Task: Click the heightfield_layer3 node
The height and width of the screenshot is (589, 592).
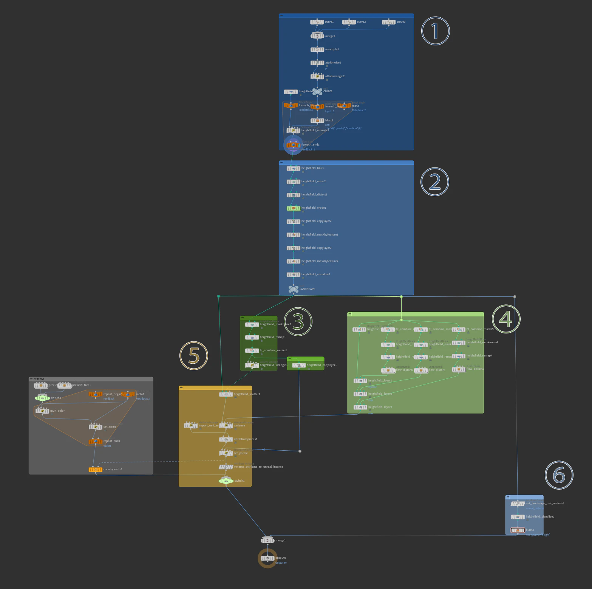Action: coord(360,407)
